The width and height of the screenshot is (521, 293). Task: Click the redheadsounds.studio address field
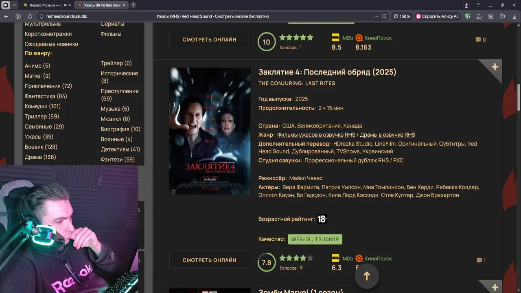point(67,16)
